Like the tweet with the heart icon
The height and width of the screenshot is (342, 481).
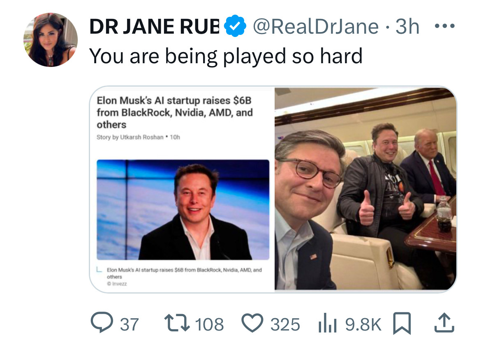[x=252, y=323]
